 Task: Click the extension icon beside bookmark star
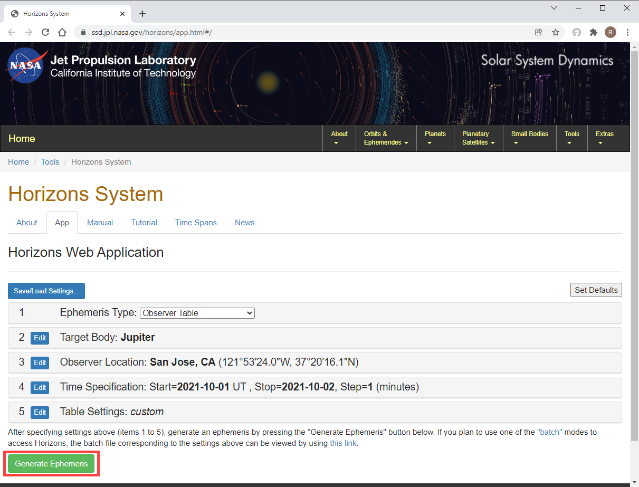[577, 32]
